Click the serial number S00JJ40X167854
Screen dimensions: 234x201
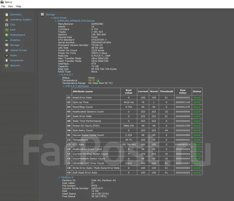click(101, 42)
